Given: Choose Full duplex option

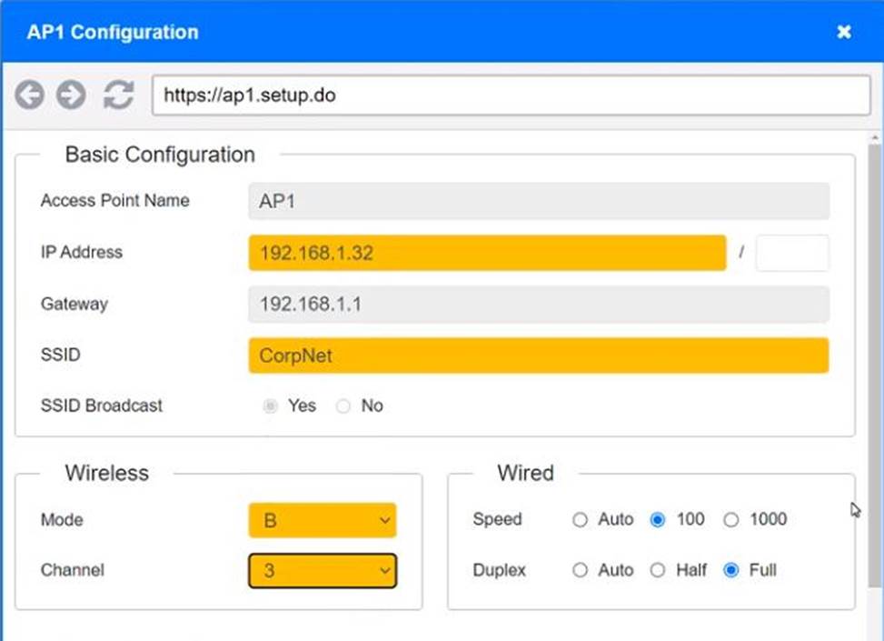Looking at the screenshot, I should [731, 571].
